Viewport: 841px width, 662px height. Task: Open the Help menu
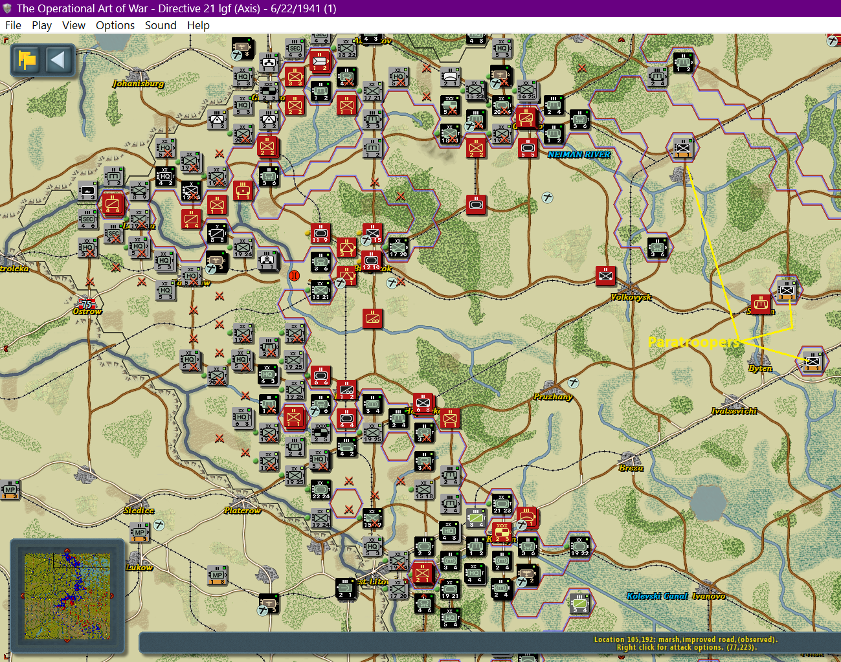[198, 25]
